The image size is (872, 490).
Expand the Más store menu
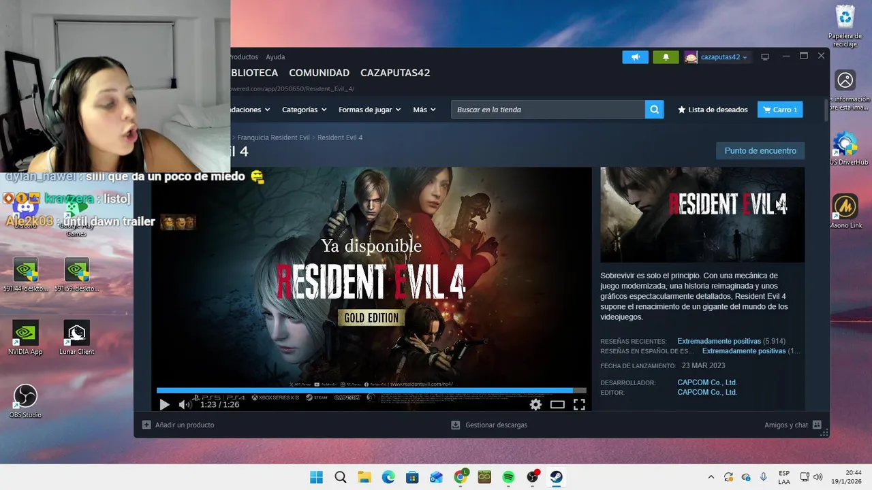point(424,110)
